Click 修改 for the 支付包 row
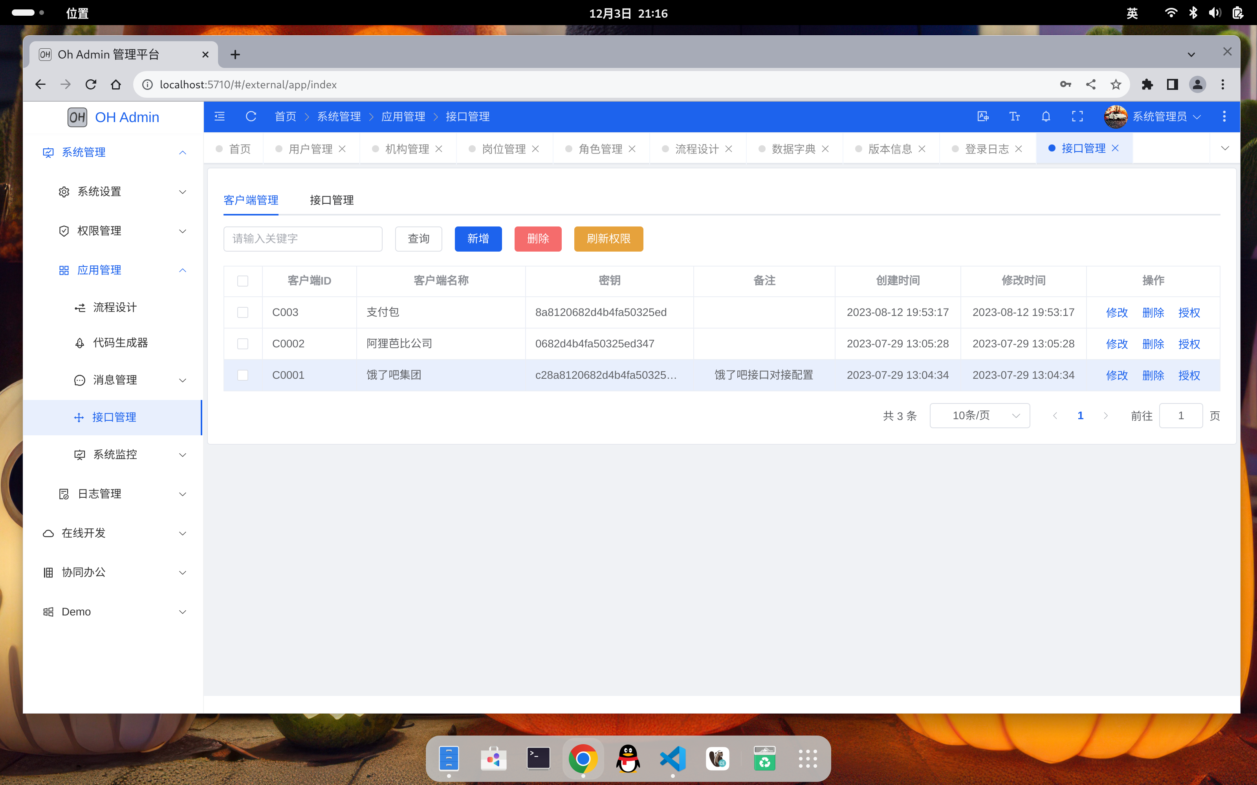The image size is (1257, 785). click(1117, 312)
